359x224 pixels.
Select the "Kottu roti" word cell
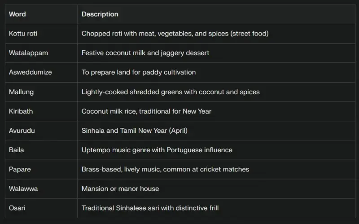point(23,33)
